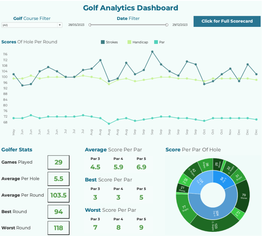Image resolution: width=262 pixels, height=236 pixels.
Task: Click the peak Strokes data point in September
Action: [152, 51]
